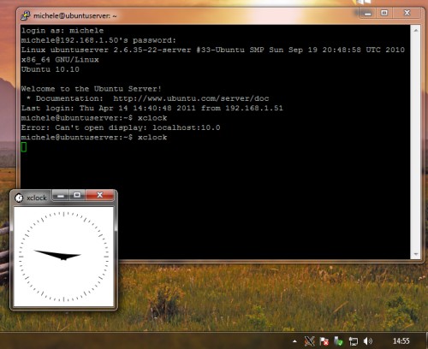
Task: Open the PuTTY system menu icon
Action: click(x=26, y=15)
